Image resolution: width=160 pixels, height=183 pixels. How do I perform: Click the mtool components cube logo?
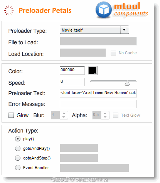[104, 10]
